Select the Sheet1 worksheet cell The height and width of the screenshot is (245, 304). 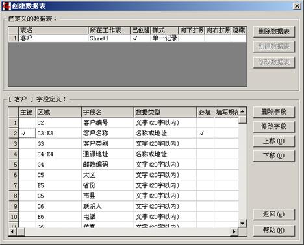tap(109, 38)
